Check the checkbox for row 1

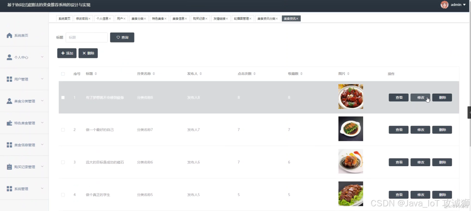point(63,97)
